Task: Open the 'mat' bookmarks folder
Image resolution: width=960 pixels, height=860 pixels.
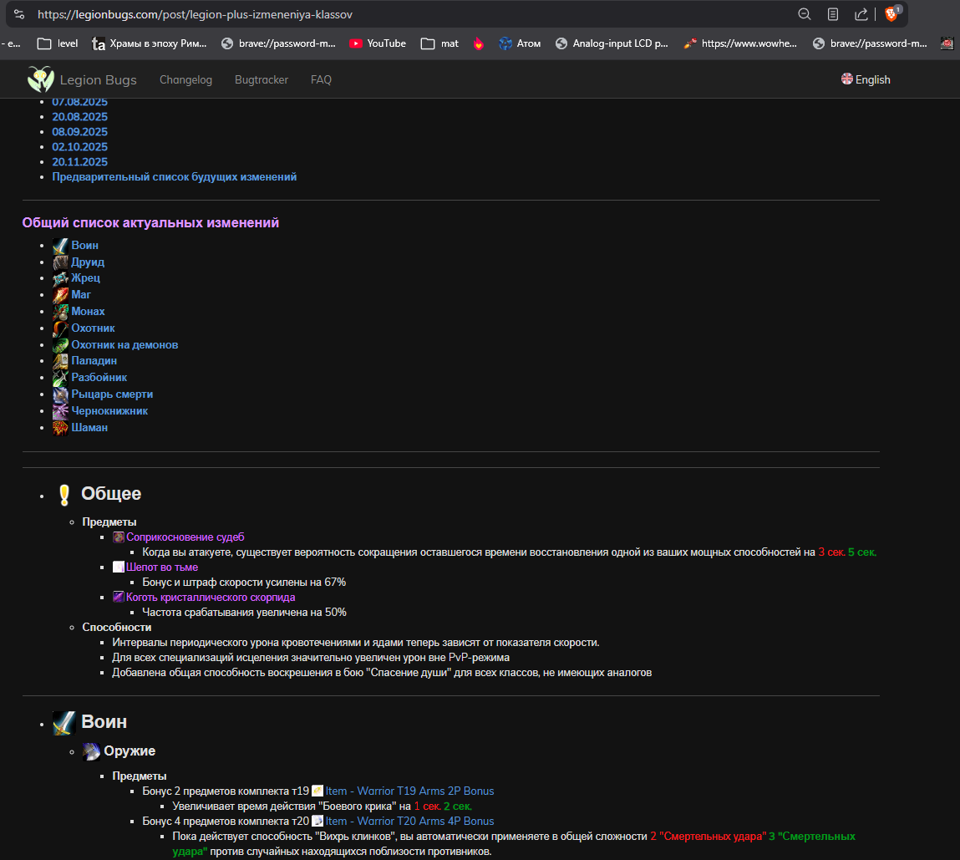Action: pos(440,43)
